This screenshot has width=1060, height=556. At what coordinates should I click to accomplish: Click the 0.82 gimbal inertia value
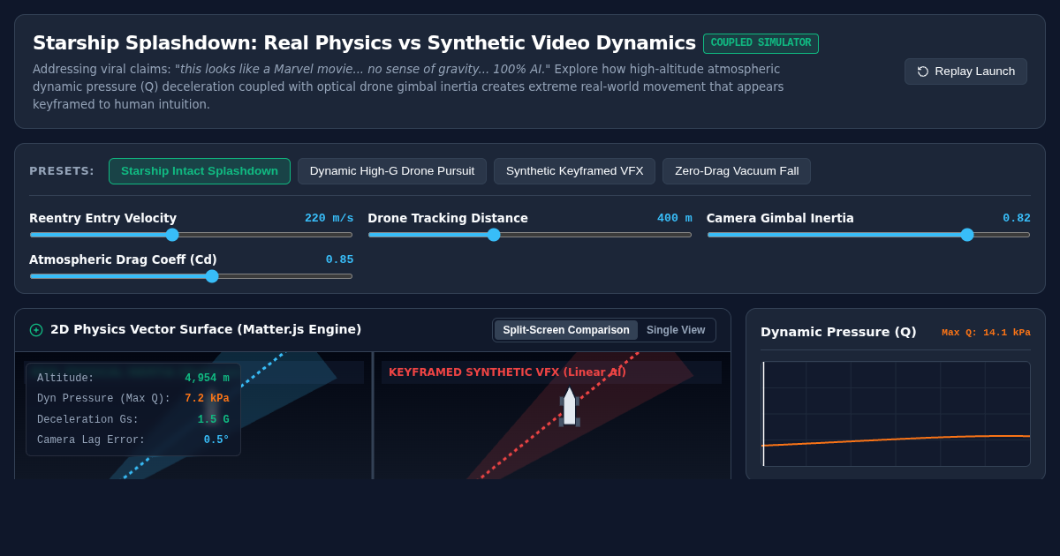pyautogui.click(x=1017, y=218)
